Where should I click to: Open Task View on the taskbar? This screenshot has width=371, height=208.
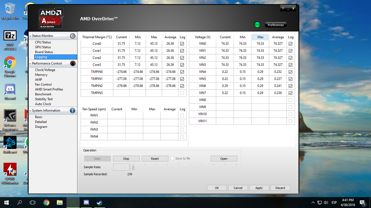click(33, 203)
